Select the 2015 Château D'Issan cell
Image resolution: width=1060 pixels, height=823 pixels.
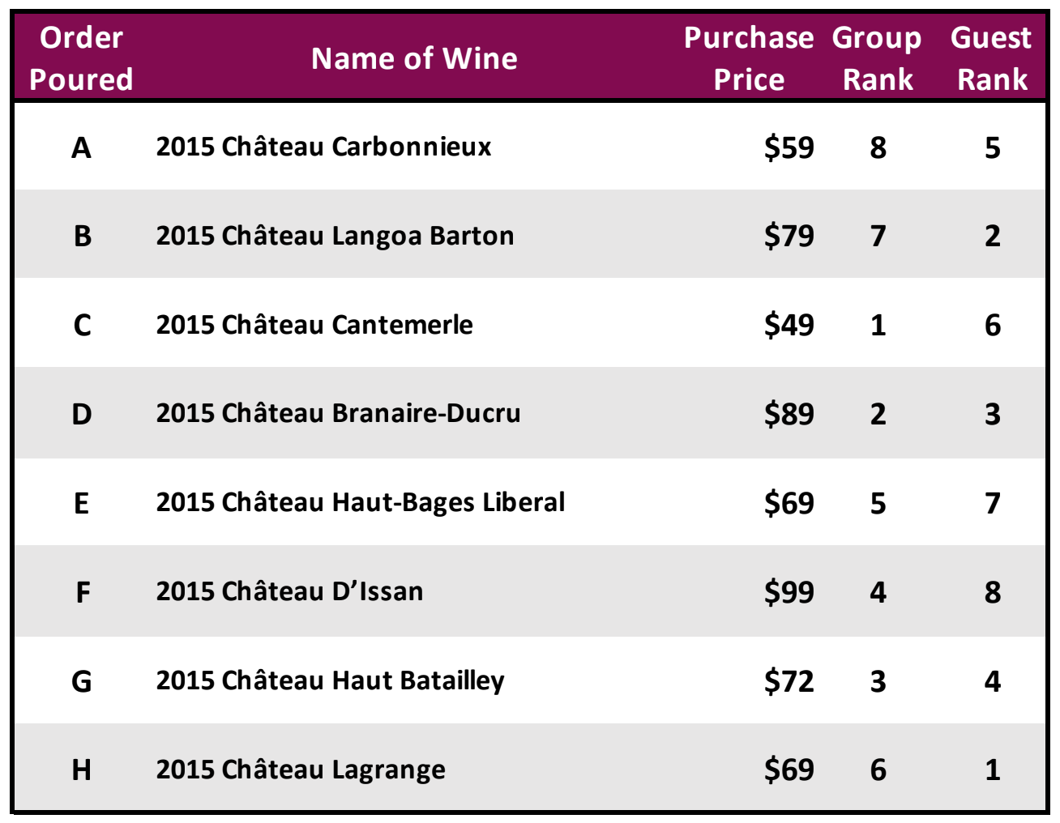click(289, 591)
